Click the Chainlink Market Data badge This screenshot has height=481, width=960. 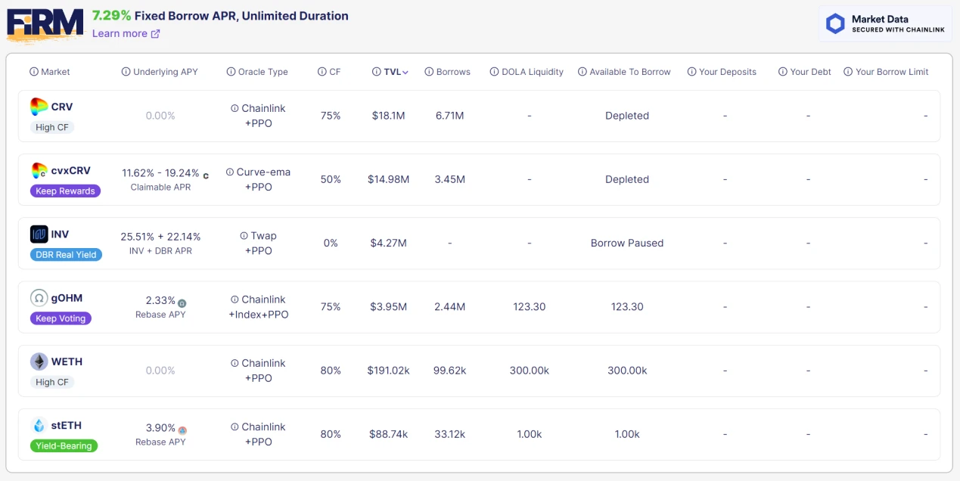[884, 24]
